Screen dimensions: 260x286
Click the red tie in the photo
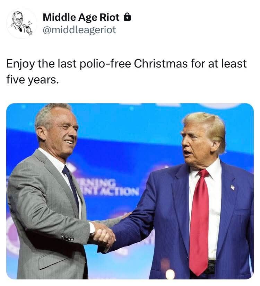[x=200, y=221]
